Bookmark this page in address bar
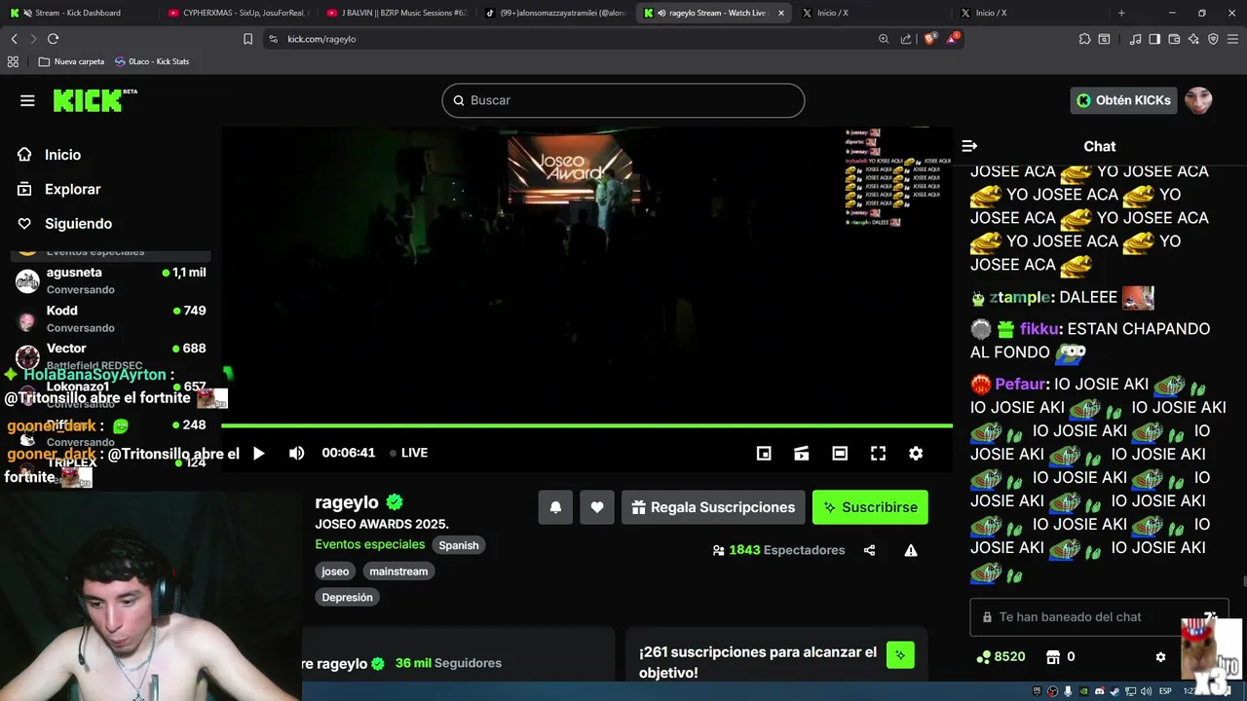Viewport: 1247px width, 701px height. click(x=247, y=39)
